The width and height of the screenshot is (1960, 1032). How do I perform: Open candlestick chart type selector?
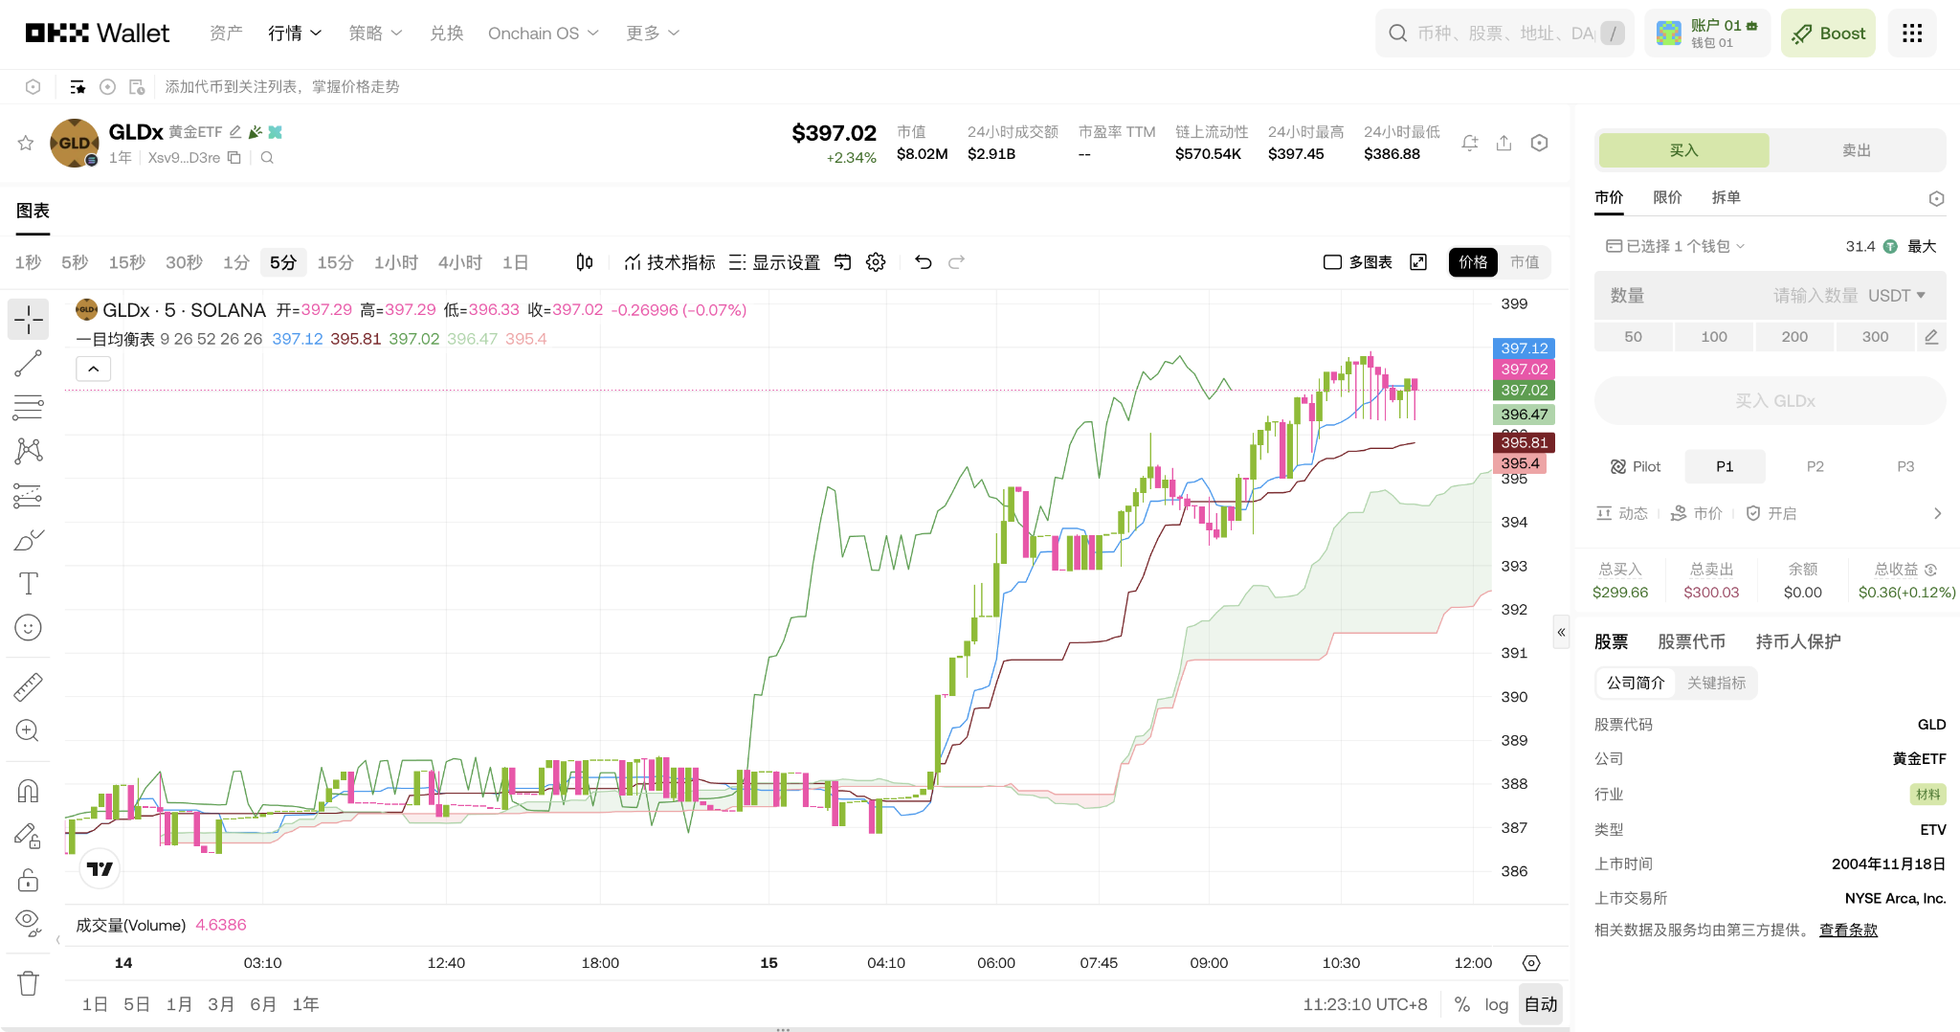pos(585,262)
